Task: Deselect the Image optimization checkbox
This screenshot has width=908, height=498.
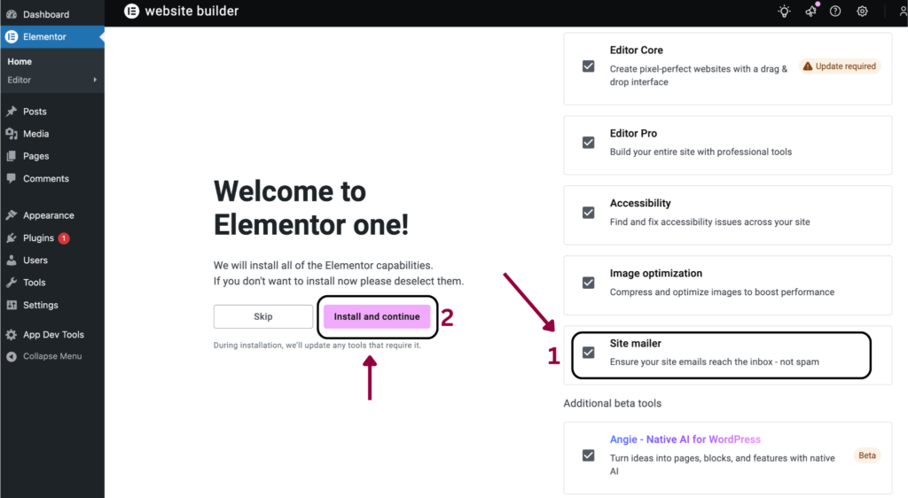Action: [588, 283]
